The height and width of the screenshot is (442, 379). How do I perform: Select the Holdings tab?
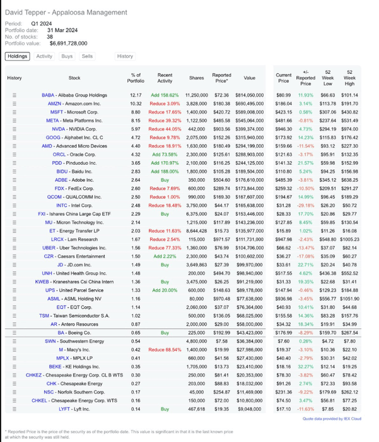(x=18, y=56)
